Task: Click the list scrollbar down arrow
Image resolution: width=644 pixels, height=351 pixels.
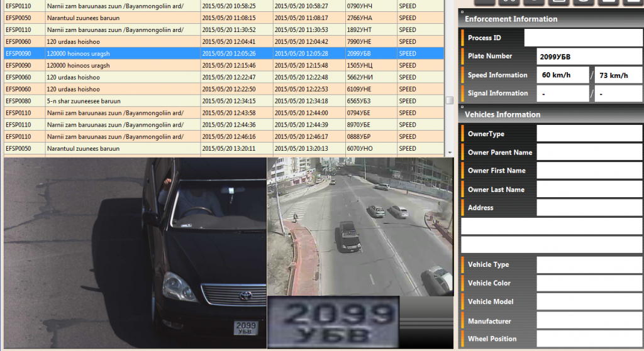Action: pyautogui.click(x=449, y=153)
